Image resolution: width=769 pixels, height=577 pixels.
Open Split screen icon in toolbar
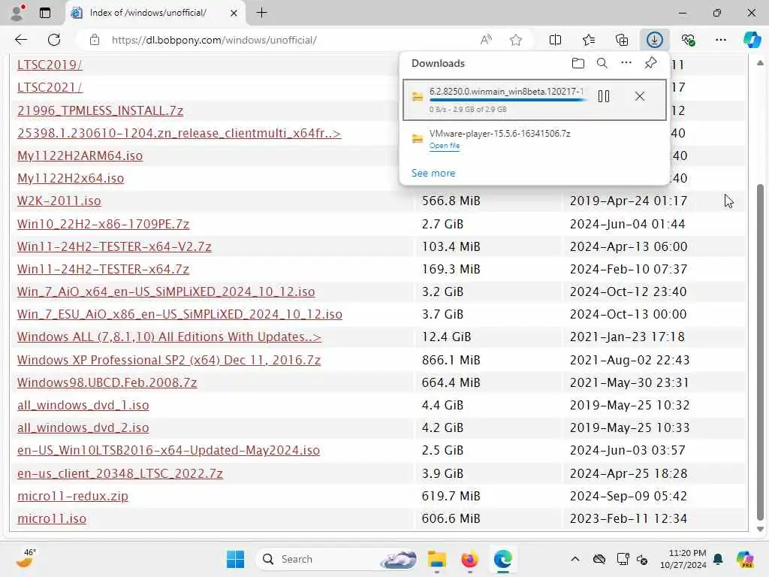click(x=555, y=41)
